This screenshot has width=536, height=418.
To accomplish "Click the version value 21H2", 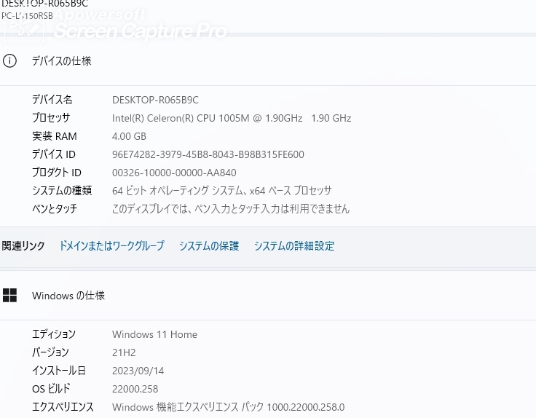I will point(124,352).
